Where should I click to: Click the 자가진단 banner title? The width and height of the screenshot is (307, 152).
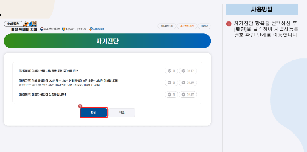pos(107,41)
